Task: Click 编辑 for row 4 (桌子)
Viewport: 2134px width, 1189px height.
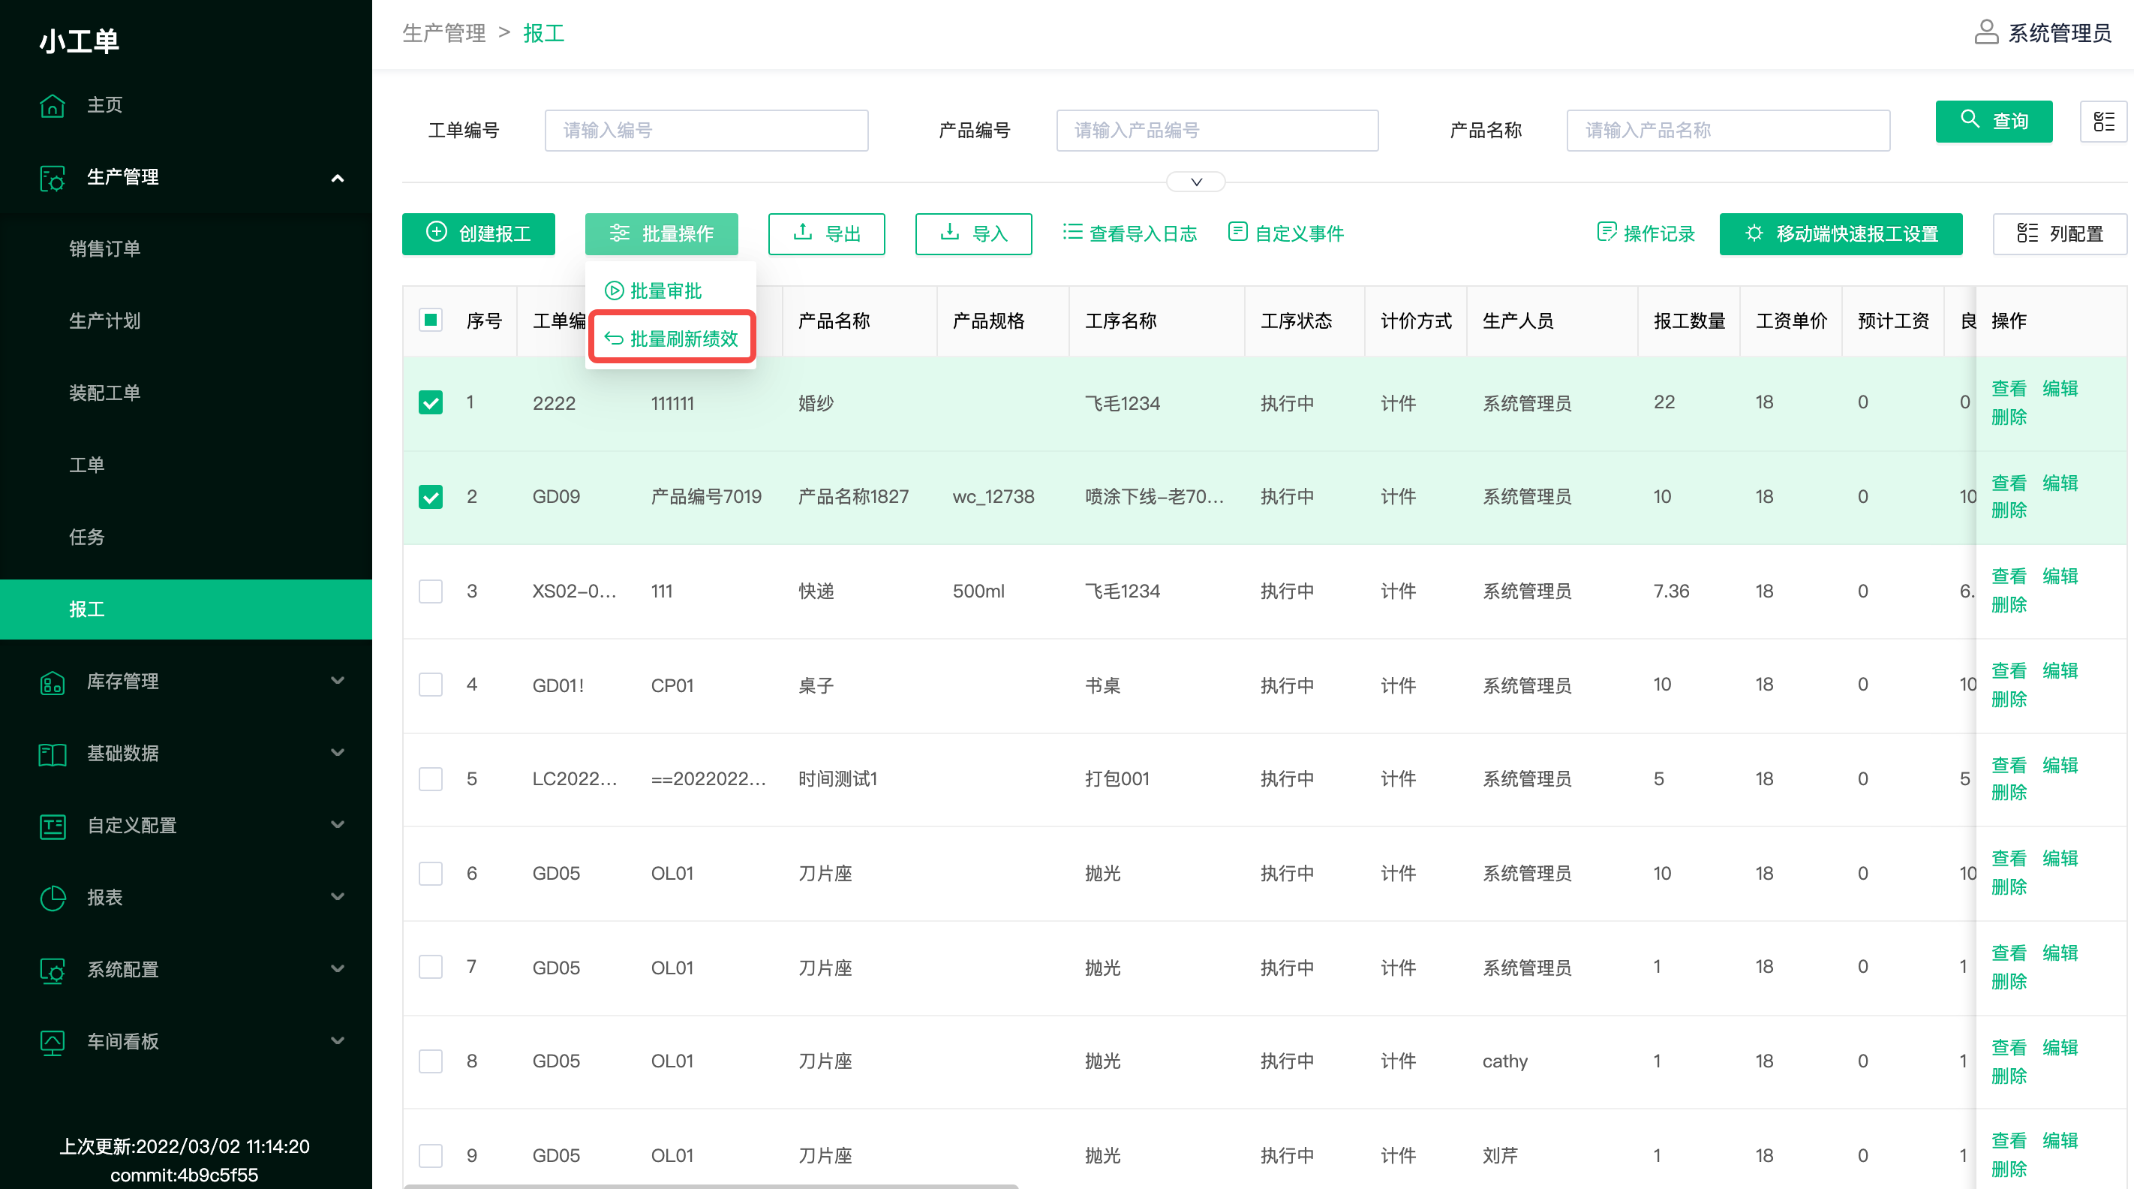Action: 2060,670
